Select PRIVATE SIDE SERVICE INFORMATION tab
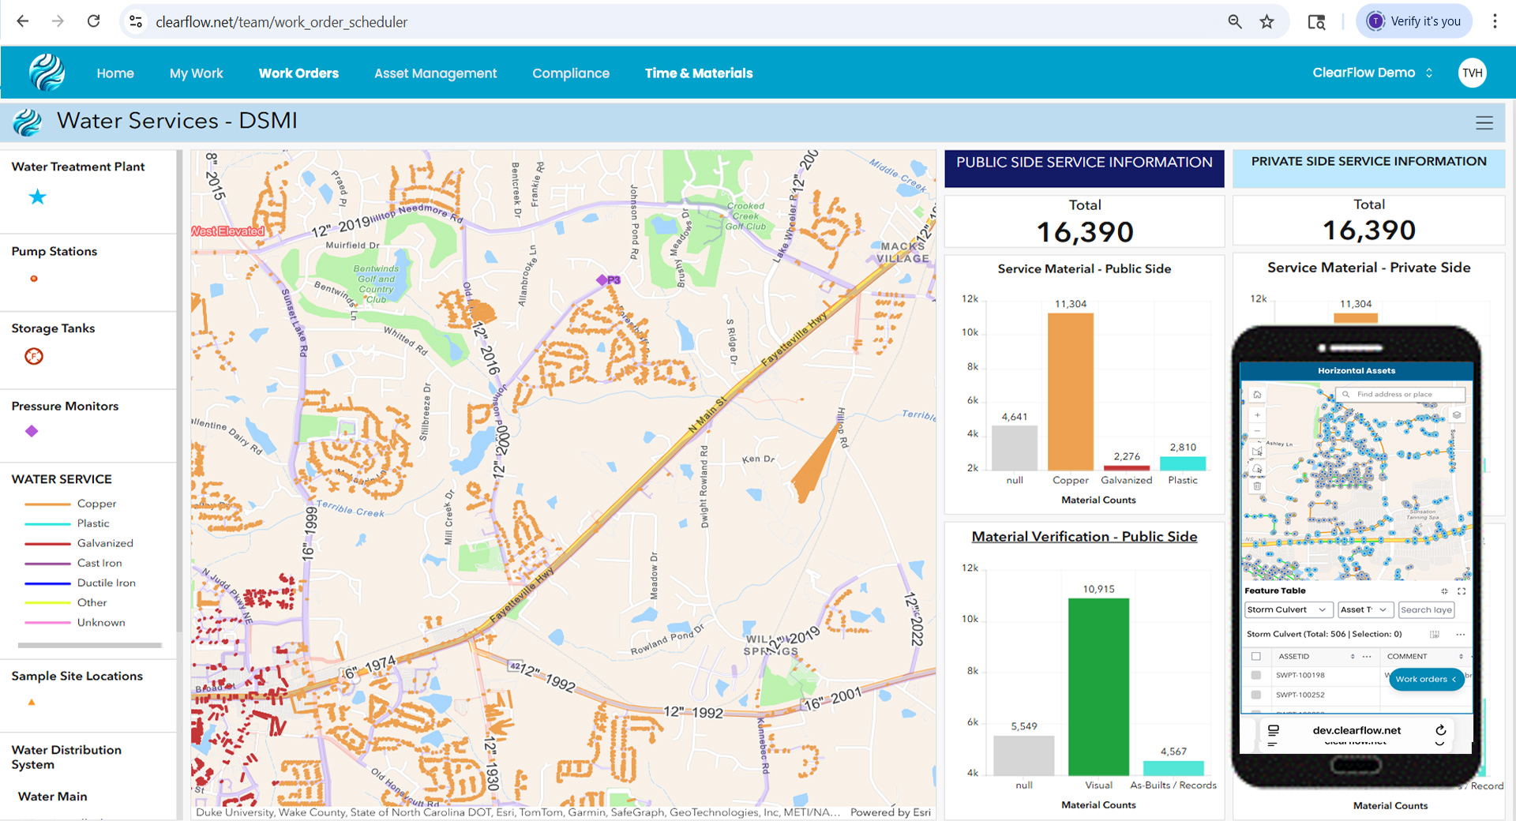 click(1368, 168)
